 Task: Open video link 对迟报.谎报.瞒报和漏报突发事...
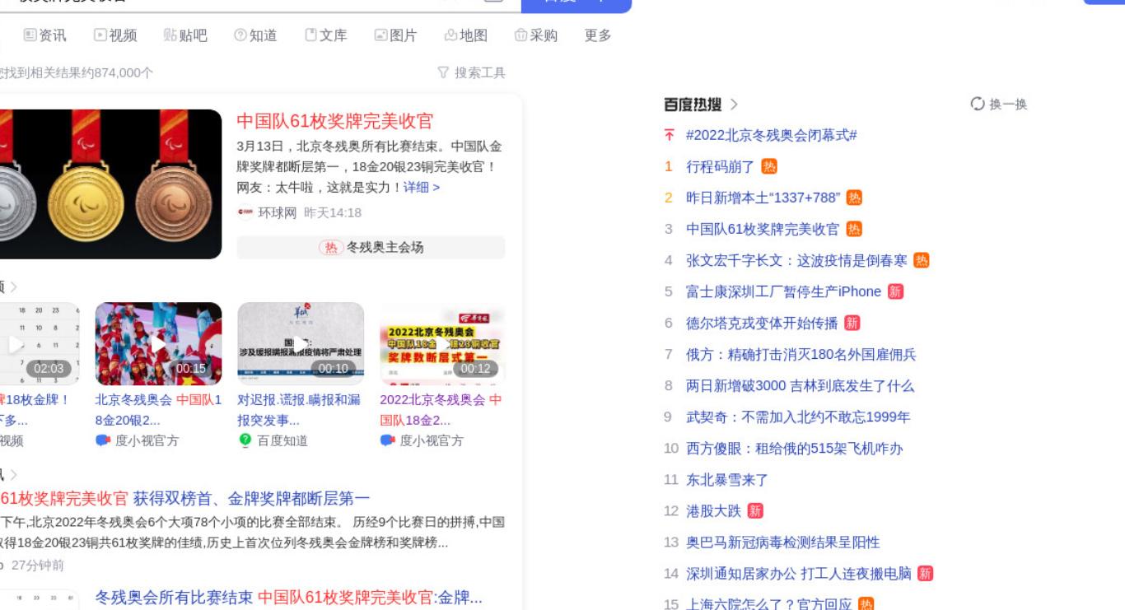point(299,410)
